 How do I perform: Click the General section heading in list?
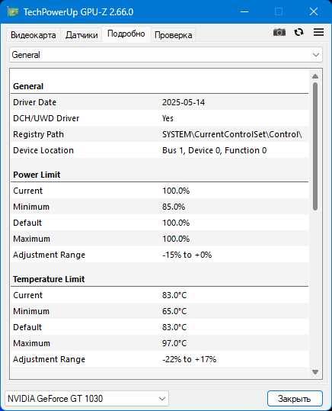pos(28,86)
